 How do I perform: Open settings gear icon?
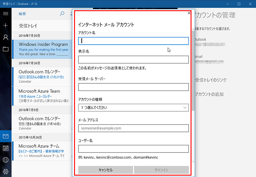[5, 171]
